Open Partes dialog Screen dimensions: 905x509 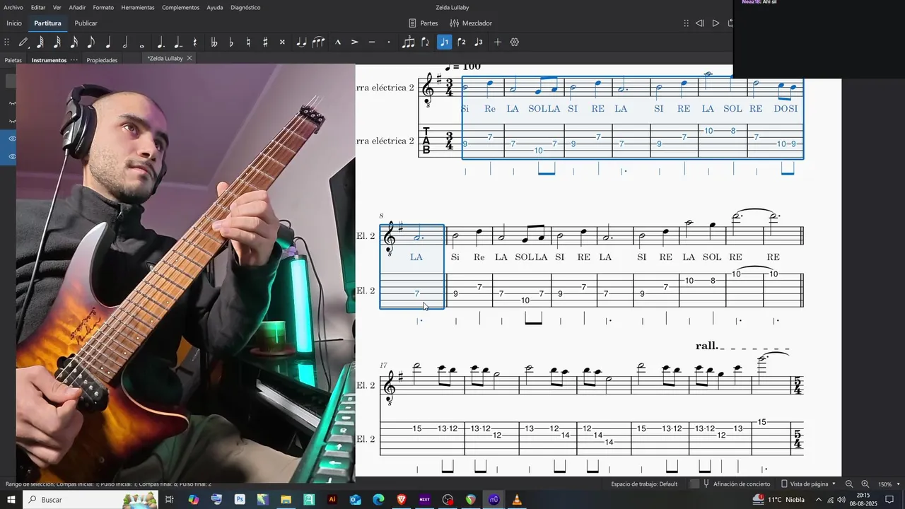[x=423, y=23]
